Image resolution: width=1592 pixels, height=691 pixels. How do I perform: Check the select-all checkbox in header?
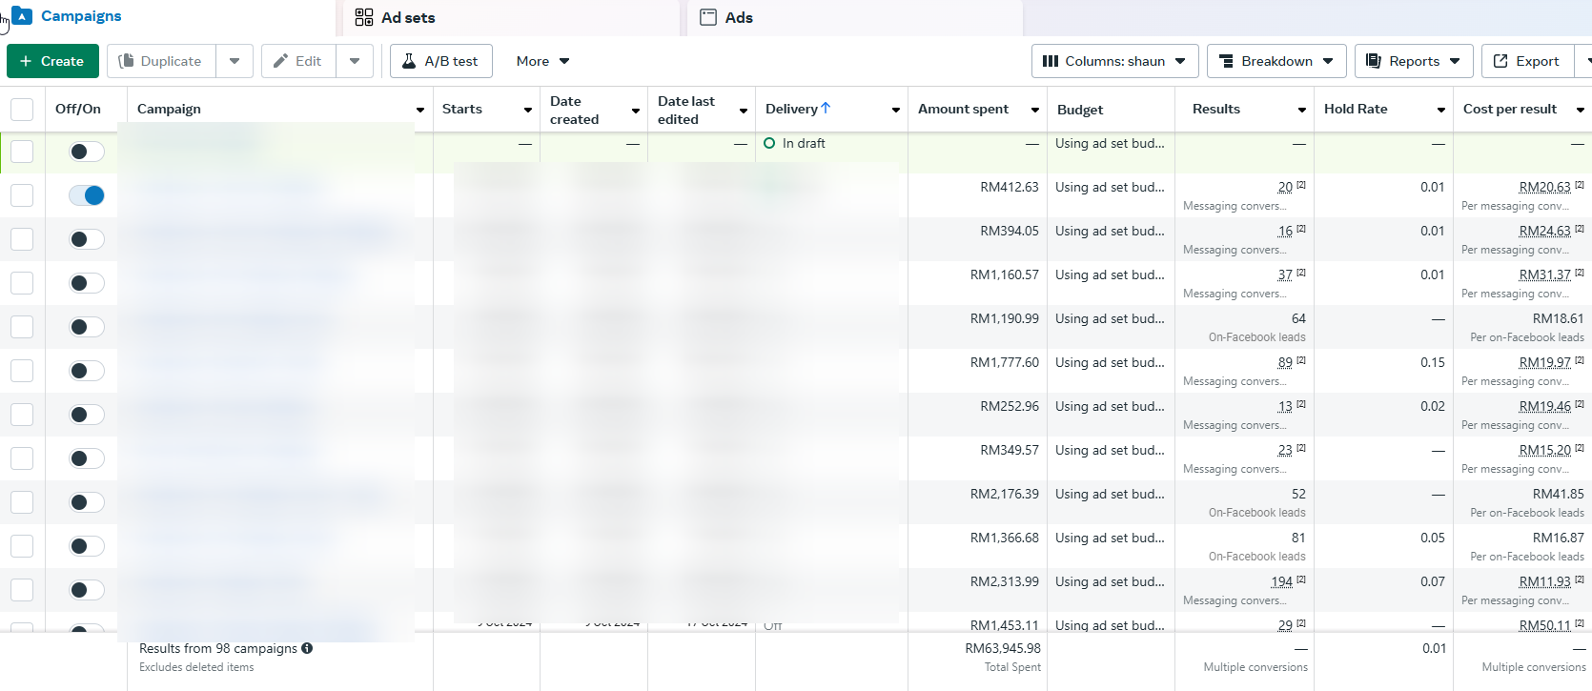point(22,110)
